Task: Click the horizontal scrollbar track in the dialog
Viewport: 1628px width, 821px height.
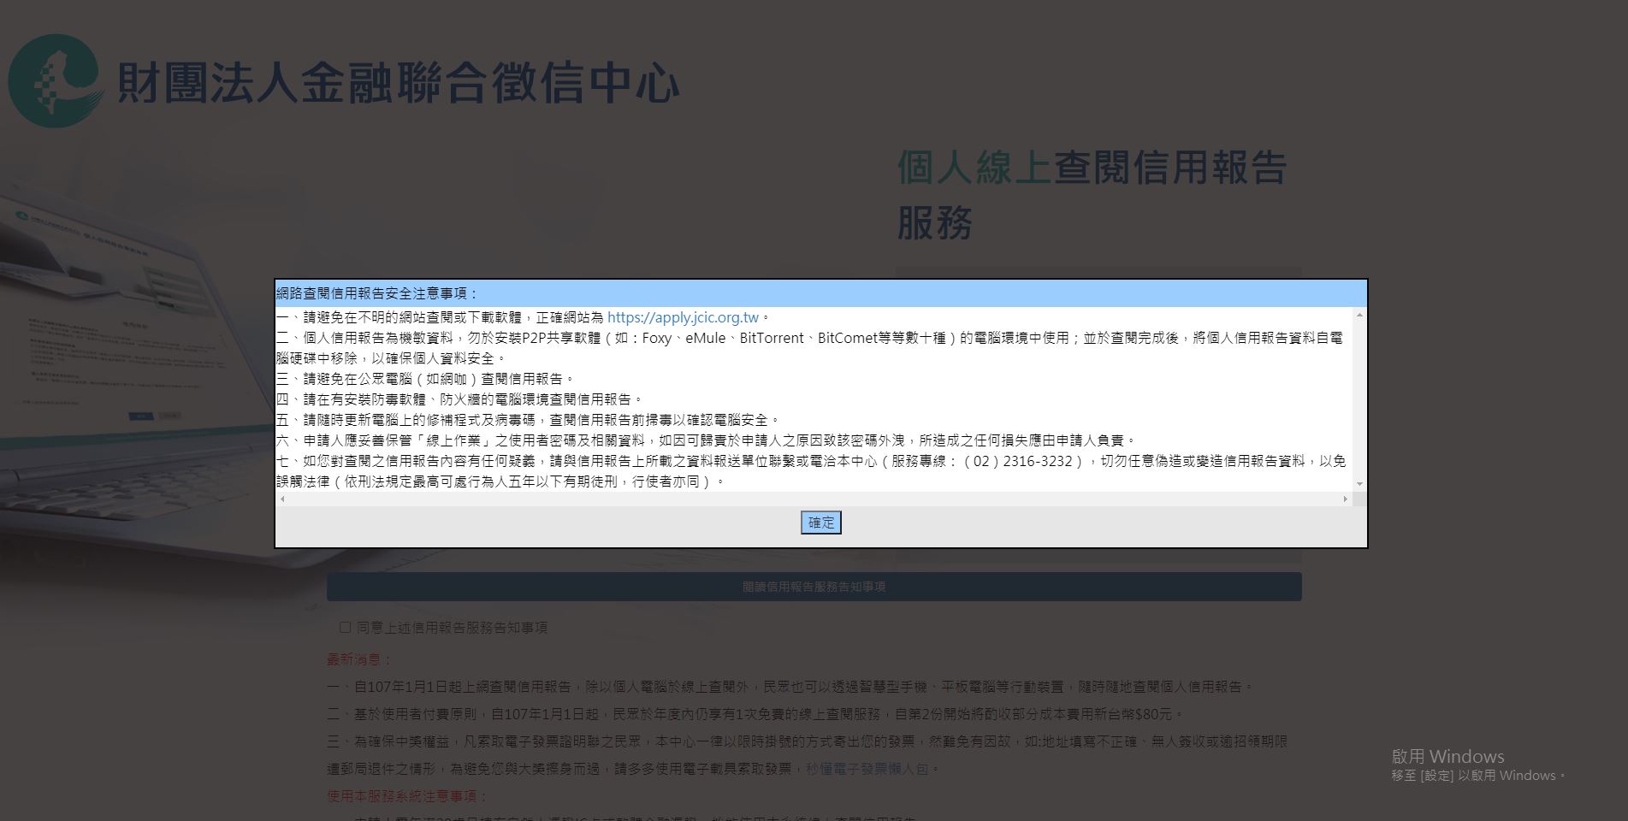Action: (813, 499)
